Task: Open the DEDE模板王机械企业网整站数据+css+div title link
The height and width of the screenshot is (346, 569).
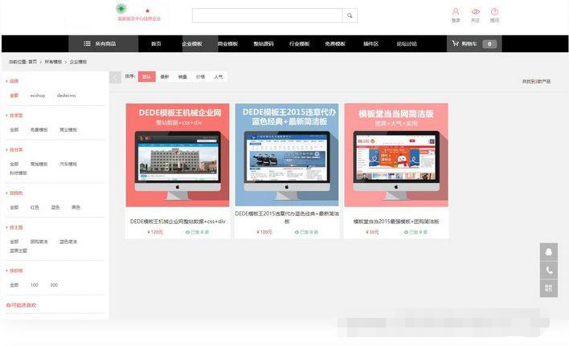Action: coord(178,222)
